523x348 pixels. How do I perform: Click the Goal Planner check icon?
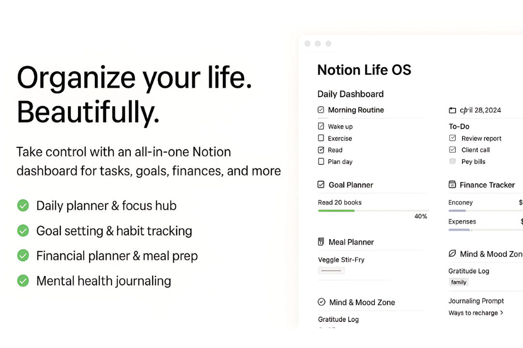coord(321,185)
